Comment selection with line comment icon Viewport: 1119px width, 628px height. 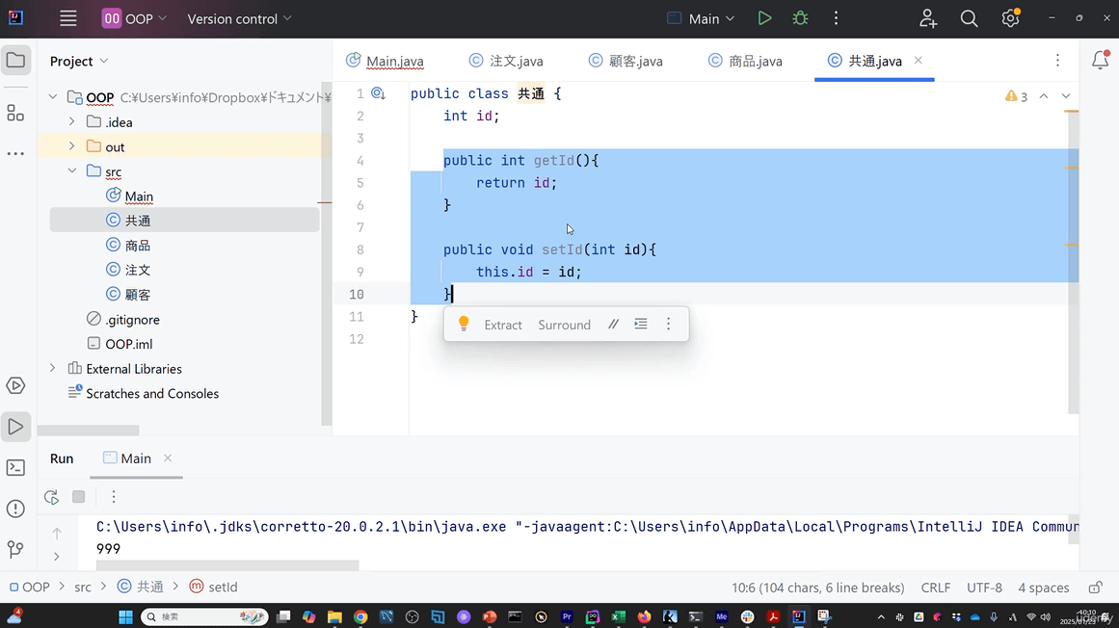coord(613,325)
